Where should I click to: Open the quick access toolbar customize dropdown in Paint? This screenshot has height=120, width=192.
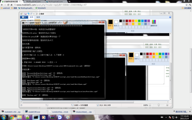click(34, 14)
